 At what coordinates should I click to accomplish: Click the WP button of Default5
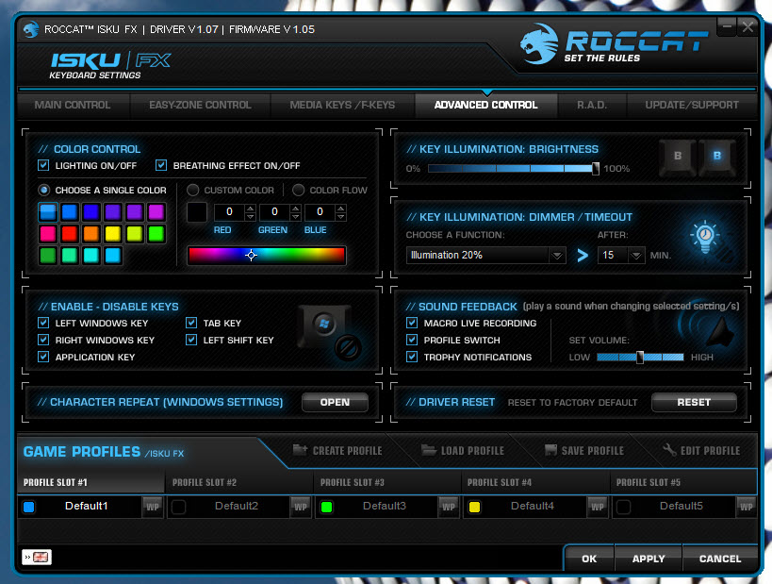point(746,507)
